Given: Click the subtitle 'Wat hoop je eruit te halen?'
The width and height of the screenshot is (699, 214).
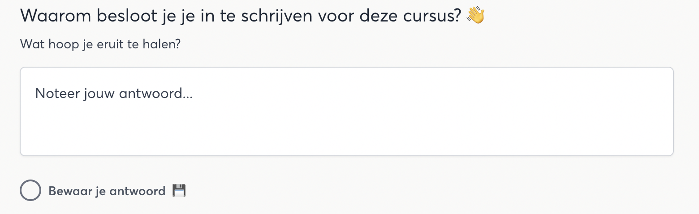Looking at the screenshot, I should (100, 44).
